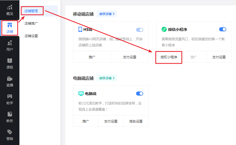236x145 pixels.
Task: Select the 店铺 shop icon in sidebar
Action: point(10,25)
